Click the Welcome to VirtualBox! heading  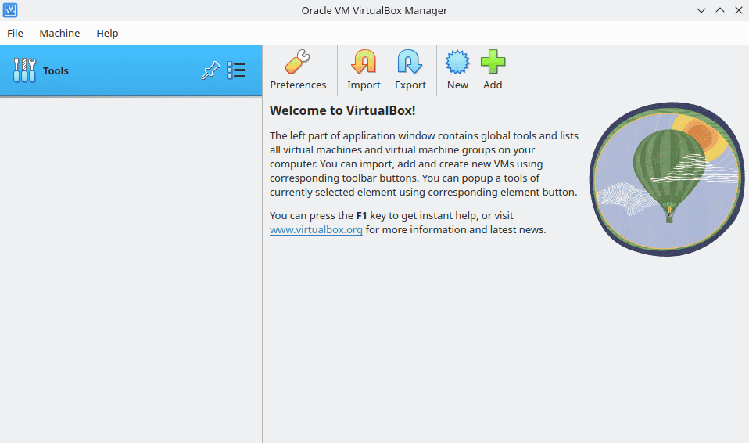click(x=342, y=110)
